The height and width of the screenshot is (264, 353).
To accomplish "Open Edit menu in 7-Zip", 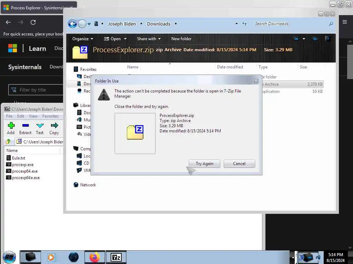I will tap(20, 116).
